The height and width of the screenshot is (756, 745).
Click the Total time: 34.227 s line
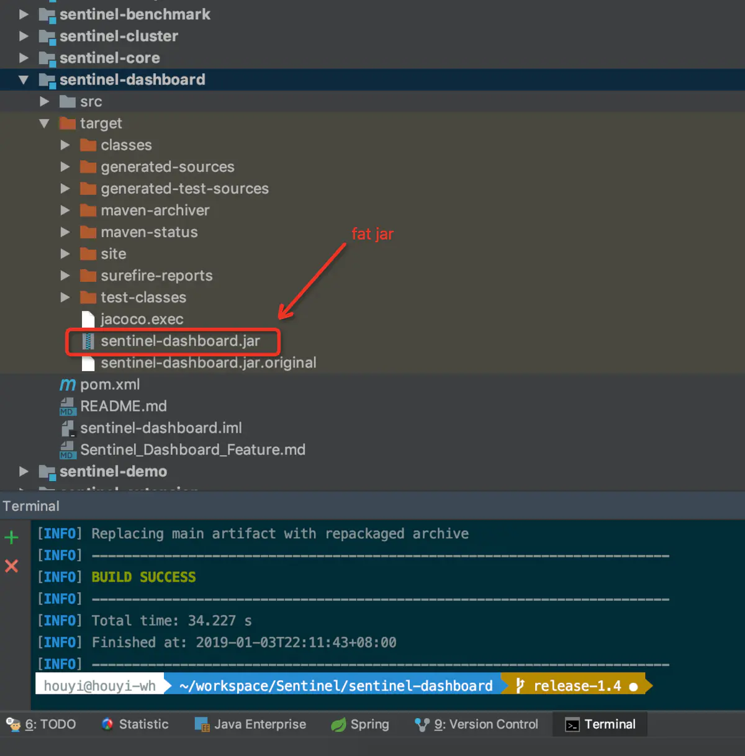(171, 621)
